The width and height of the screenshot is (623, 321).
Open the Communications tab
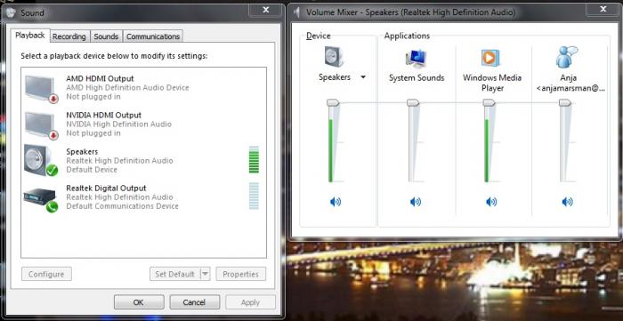(x=153, y=36)
